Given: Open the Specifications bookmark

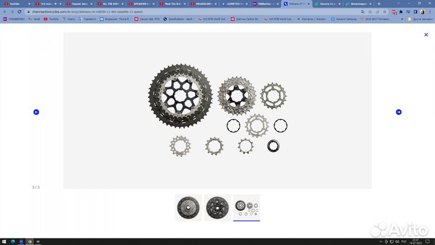Looking at the screenshot, I should [x=178, y=19].
